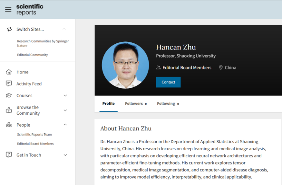Click the Activity Feed chat icon
Viewport: 282px width, 185px height.
[9, 84]
